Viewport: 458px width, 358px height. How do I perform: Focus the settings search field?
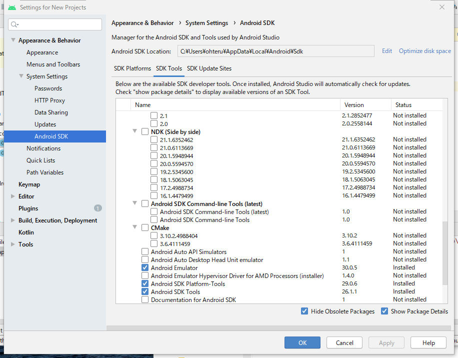click(x=55, y=24)
